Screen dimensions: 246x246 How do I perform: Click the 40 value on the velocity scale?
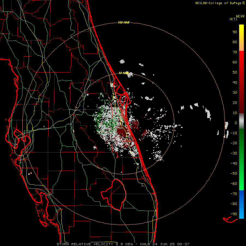(235, 82)
